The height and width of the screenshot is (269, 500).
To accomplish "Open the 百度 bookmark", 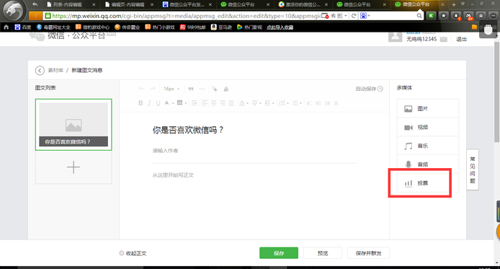I will point(23,27).
